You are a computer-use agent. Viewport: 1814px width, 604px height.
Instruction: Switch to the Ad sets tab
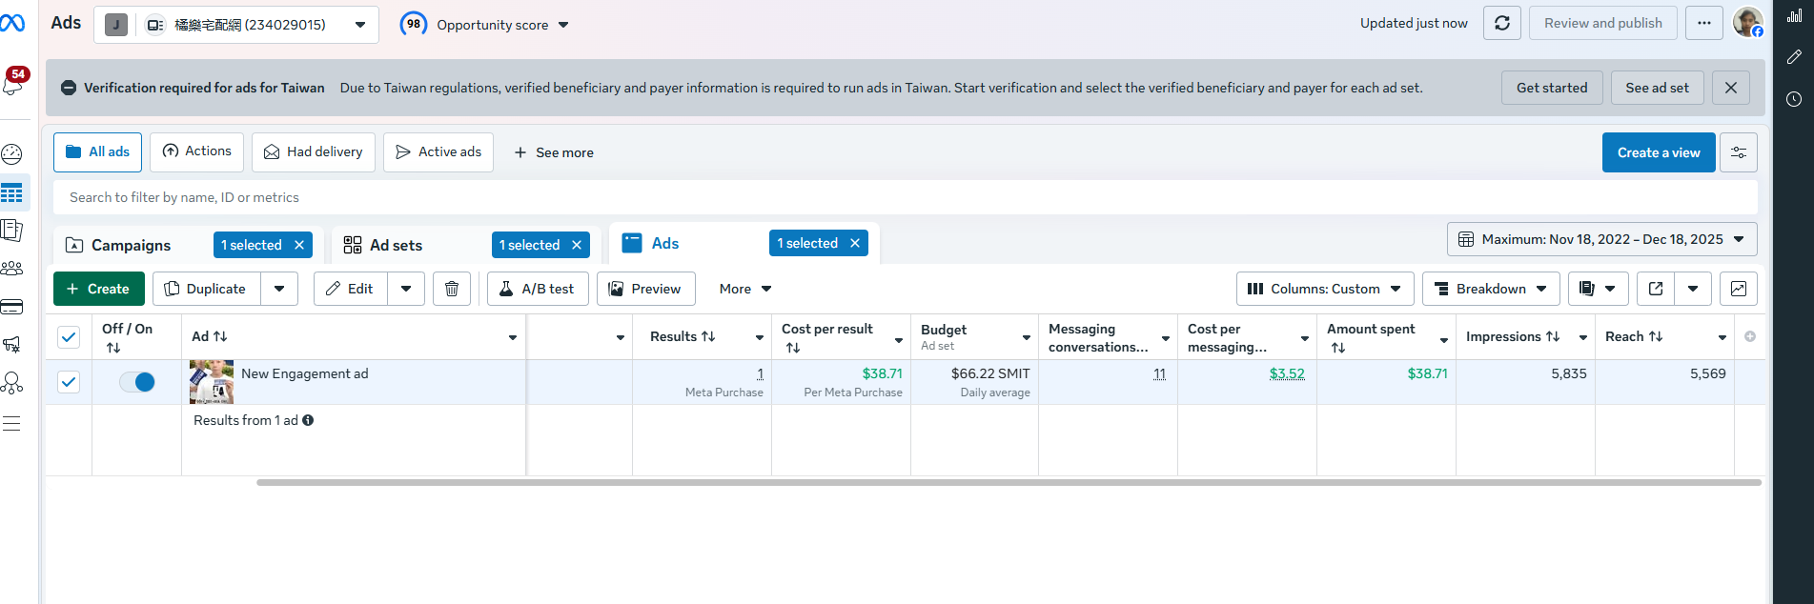coord(396,246)
